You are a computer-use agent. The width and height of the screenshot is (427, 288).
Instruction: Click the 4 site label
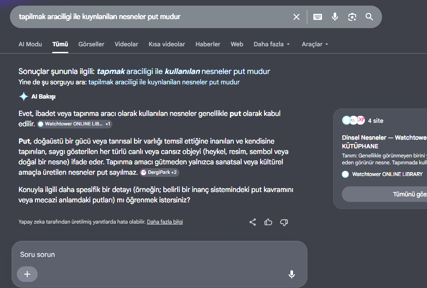click(376, 121)
